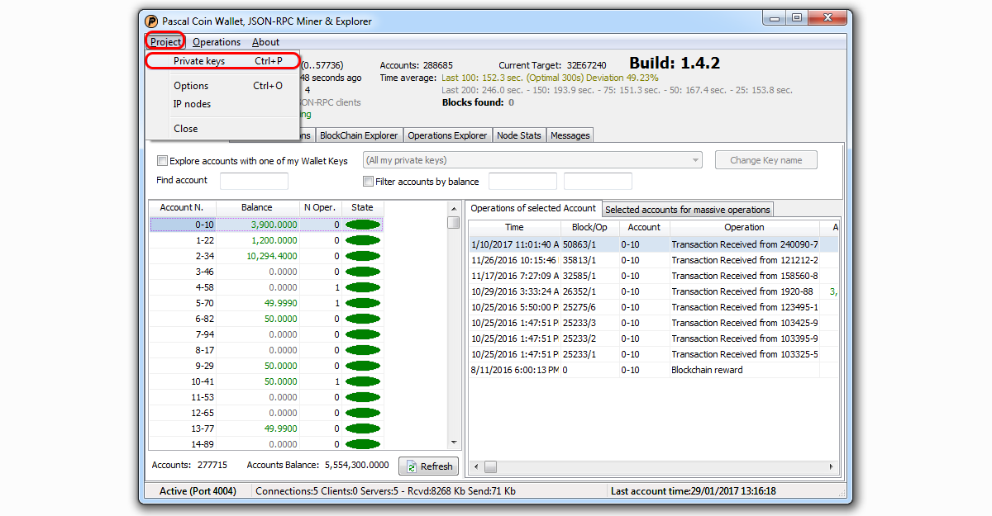
Task: Click the first balance filter input box
Action: coord(522,181)
